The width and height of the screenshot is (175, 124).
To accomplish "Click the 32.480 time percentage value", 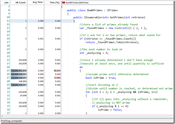I will point(57,78).
